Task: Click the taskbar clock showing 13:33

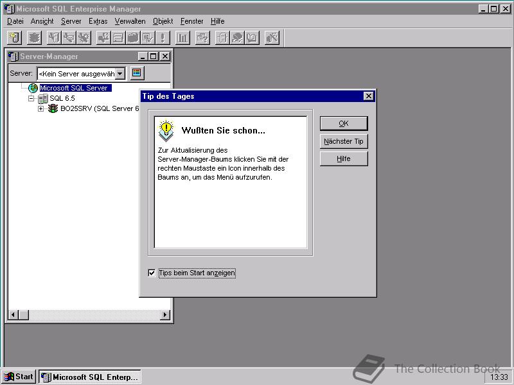Action: click(499, 377)
